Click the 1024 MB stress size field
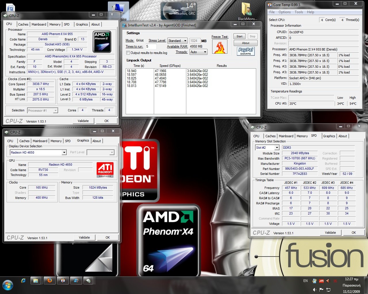The image size is (368, 294). [x=195, y=41]
